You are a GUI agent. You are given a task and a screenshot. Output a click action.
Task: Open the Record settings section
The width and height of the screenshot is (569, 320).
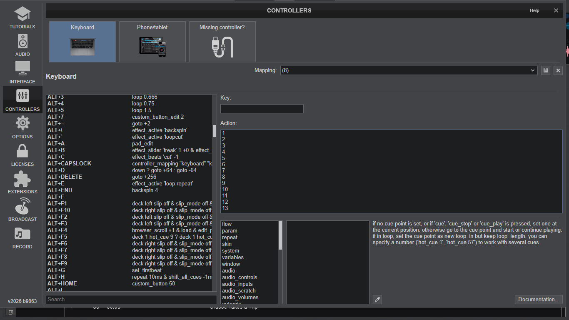tap(22, 237)
